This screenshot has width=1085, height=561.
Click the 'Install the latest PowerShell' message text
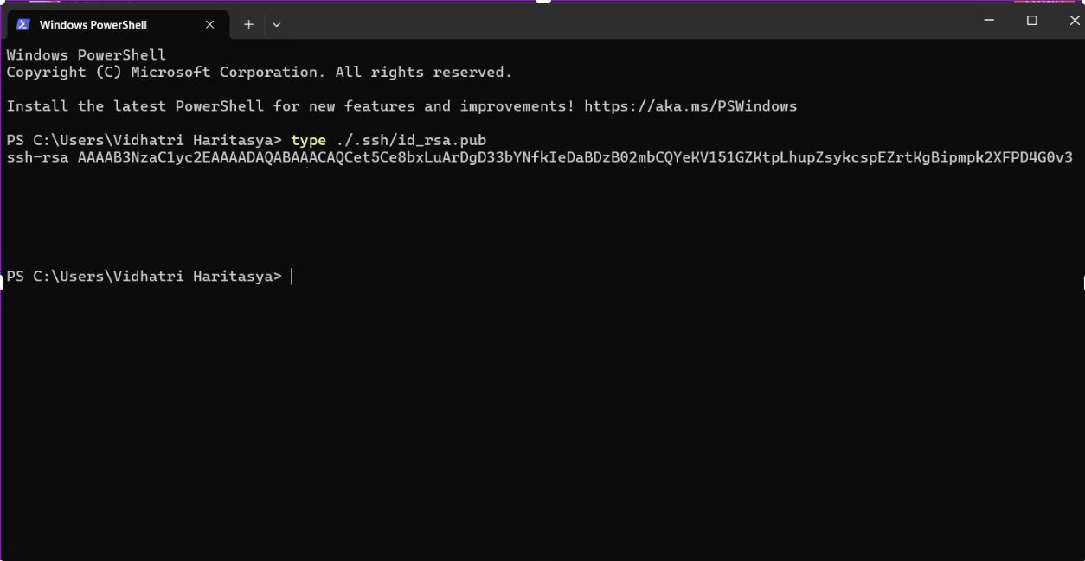point(290,106)
